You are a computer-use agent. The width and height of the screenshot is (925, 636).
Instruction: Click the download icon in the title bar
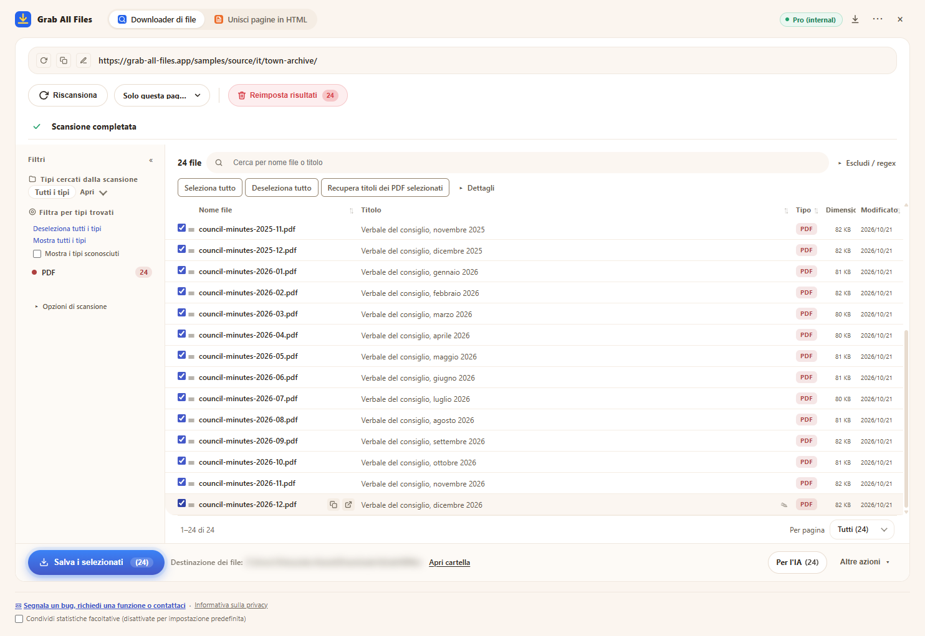pos(855,19)
